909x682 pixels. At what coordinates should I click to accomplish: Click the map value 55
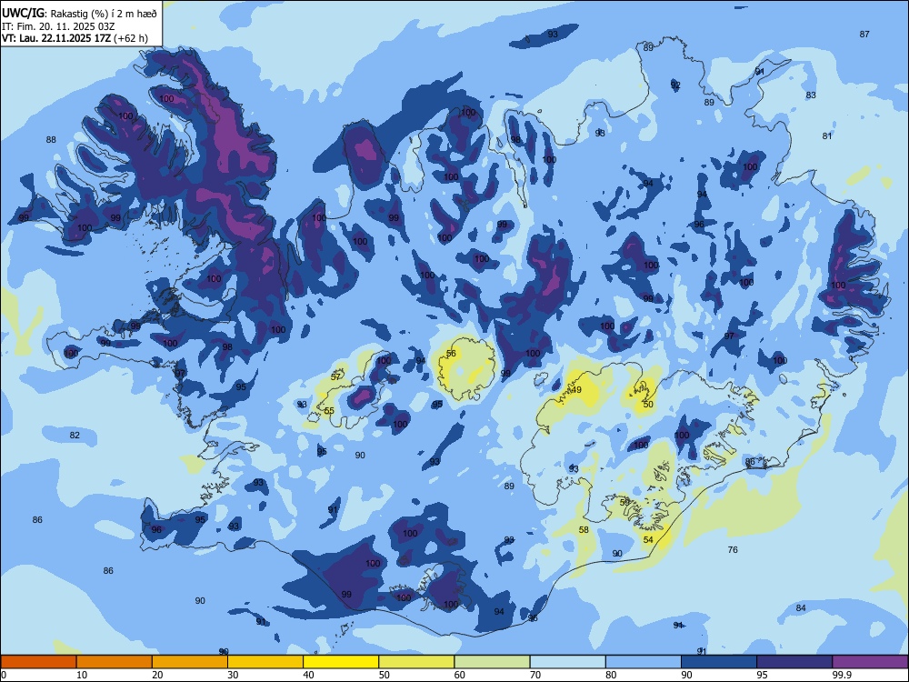pyautogui.click(x=329, y=411)
